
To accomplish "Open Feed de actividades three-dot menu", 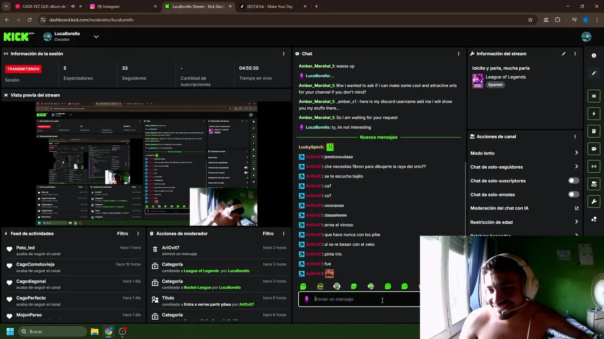I will pyautogui.click(x=138, y=234).
